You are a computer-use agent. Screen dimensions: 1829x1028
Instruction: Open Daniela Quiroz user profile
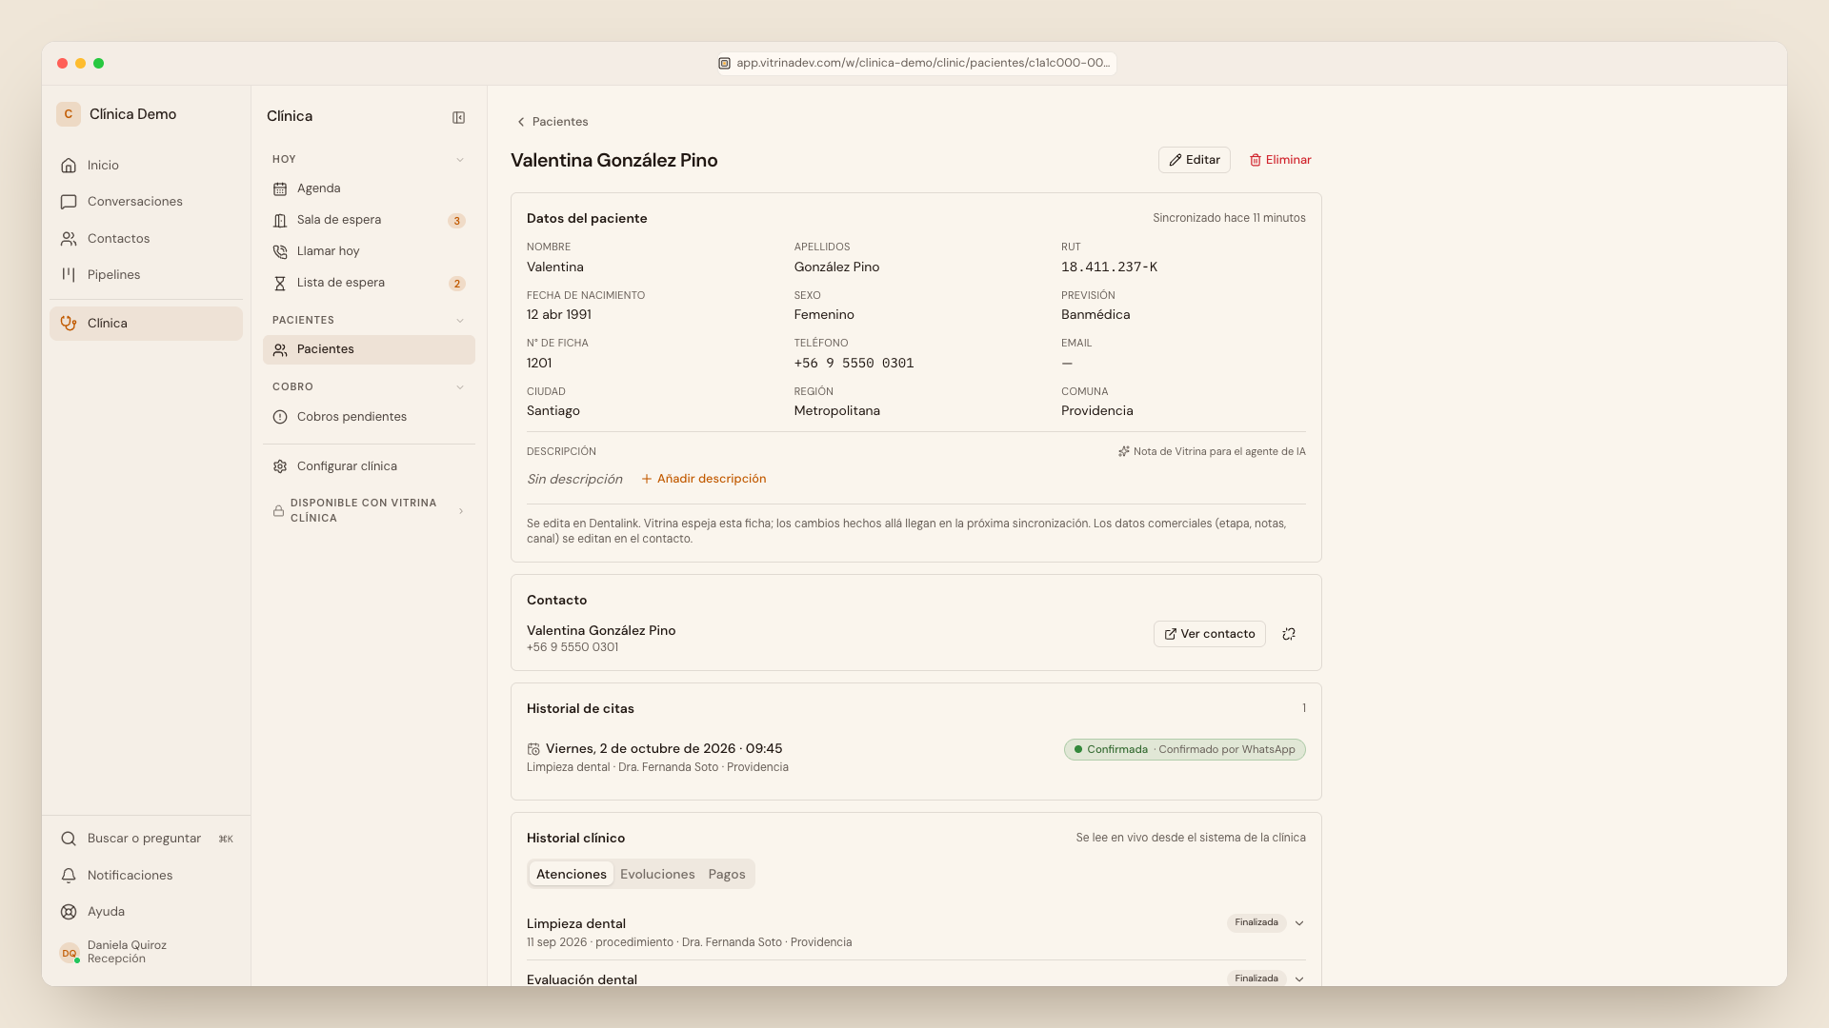click(x=146, y=952)
